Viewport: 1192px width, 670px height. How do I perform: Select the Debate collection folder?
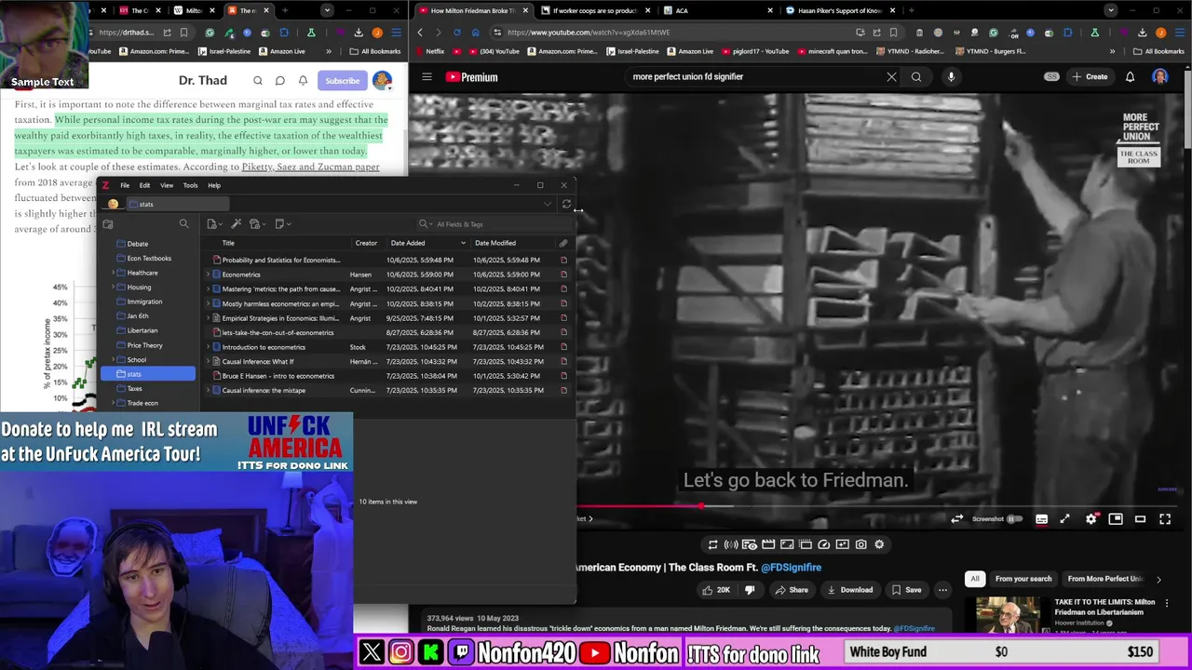pyautogui.click(x=137, y=244)
